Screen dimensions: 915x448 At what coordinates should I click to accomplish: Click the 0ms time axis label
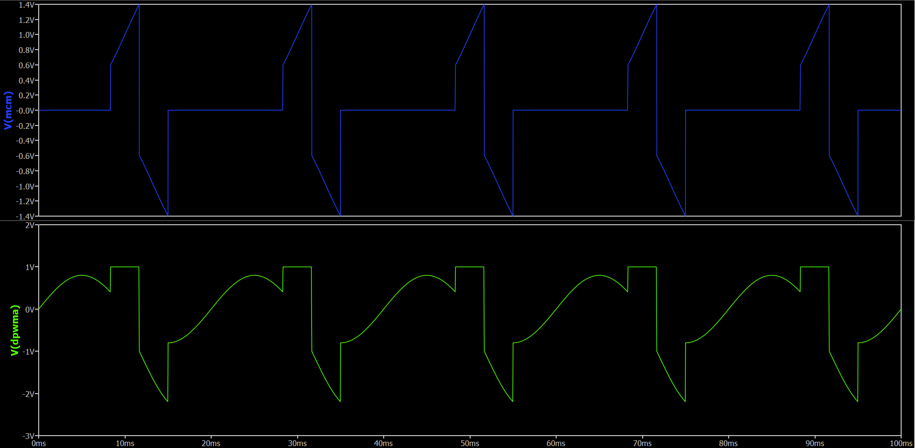click(39, 443)
